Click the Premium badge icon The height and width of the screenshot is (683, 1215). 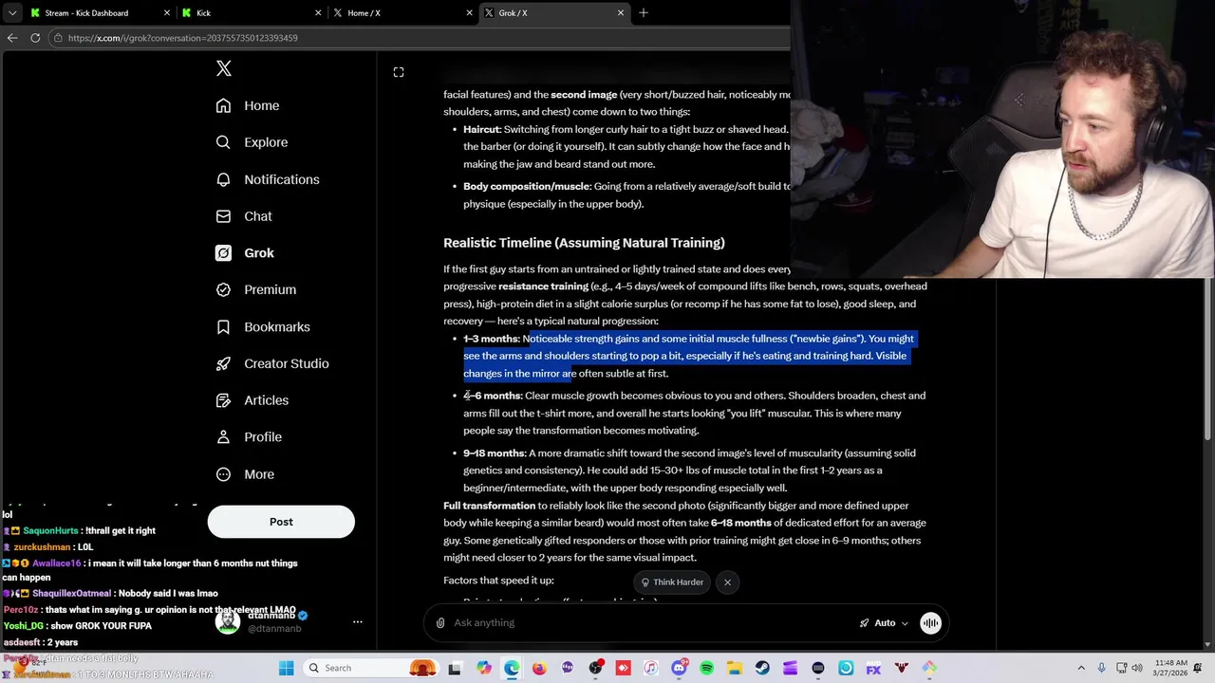223,289
